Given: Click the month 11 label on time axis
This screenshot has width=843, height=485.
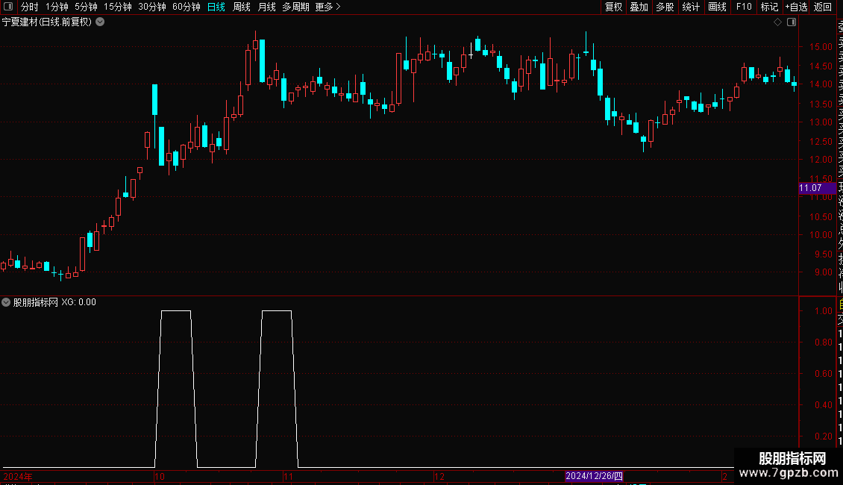Looking at the screenshot, I should click(x=288, y=476).
